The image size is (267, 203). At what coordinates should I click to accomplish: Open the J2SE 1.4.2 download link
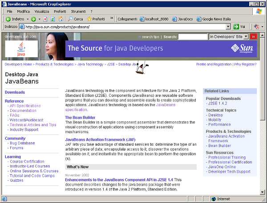pyautogui.click(x=218, y=103)
